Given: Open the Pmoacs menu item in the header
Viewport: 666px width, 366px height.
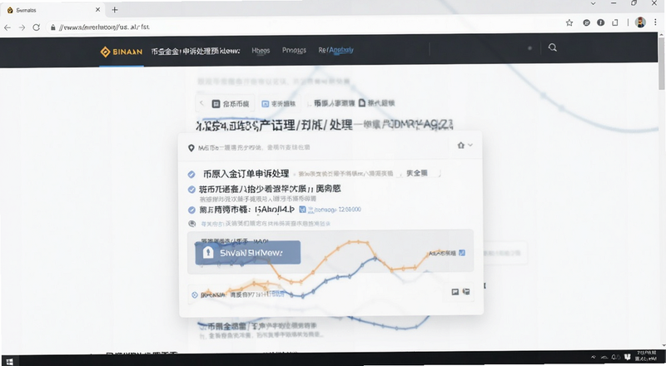Looking at the screenshot, I should [294, 50].
